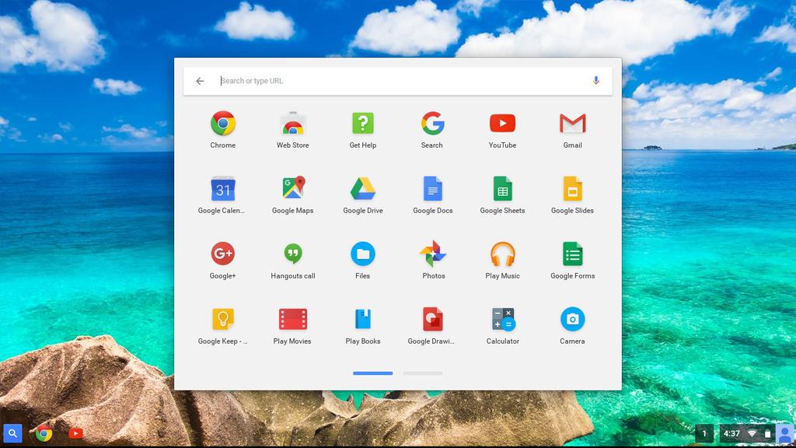Open the Google Keep app
The width and height of the screenshot is (796, 448).
point(223,319)
